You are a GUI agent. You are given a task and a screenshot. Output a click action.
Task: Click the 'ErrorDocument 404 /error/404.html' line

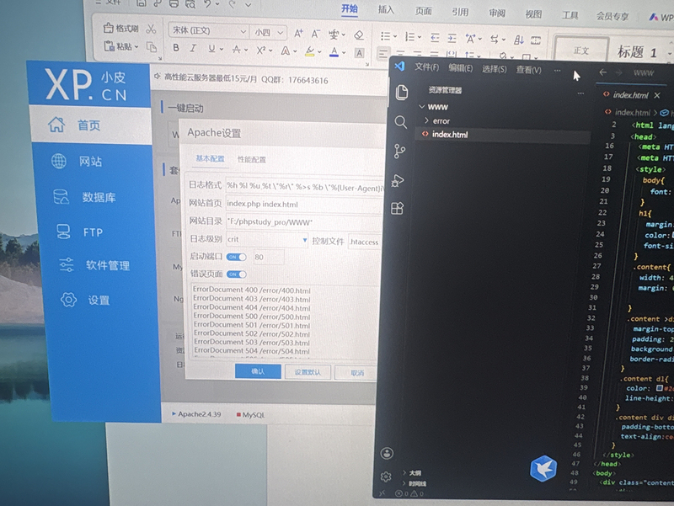pyautogui.click(x=252, y=307)
